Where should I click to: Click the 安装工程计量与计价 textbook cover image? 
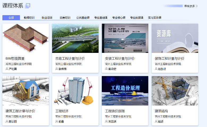[125, 38]
